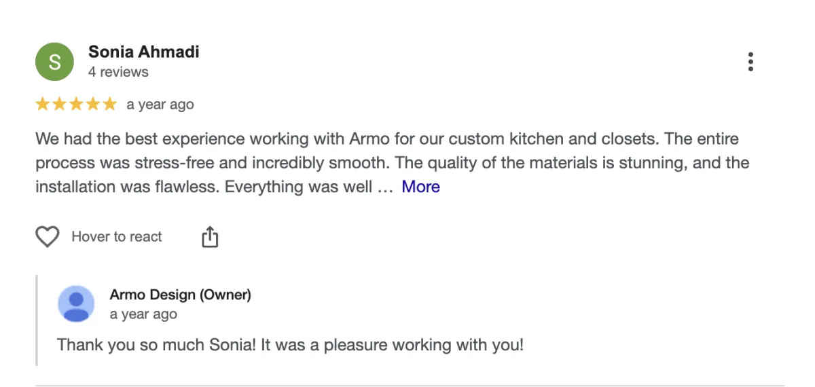Click Armo Design owner's blue profile avatar
Image resolution: width=815 pixels, height=387 pixels.
point(76,303)
